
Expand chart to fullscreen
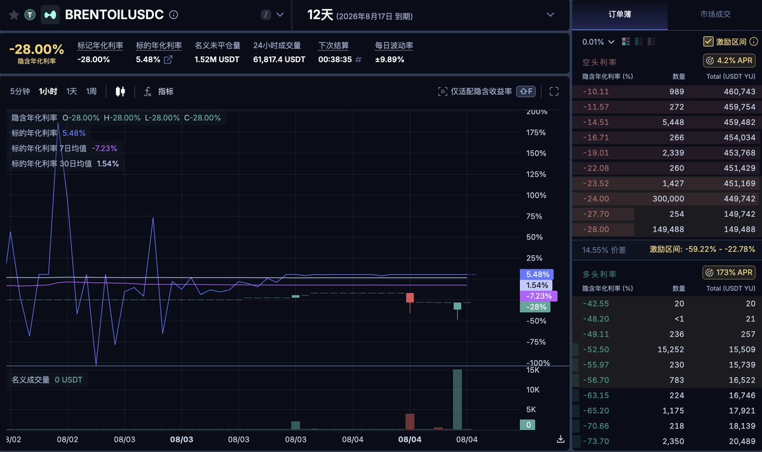554,92
